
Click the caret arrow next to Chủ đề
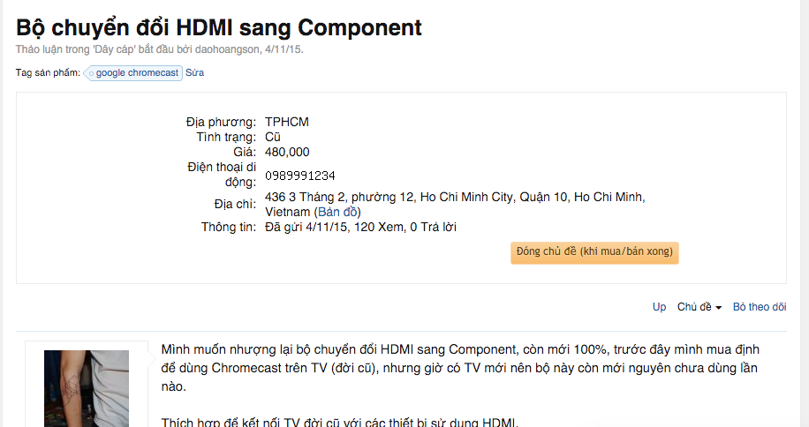[x=718, y=308]
